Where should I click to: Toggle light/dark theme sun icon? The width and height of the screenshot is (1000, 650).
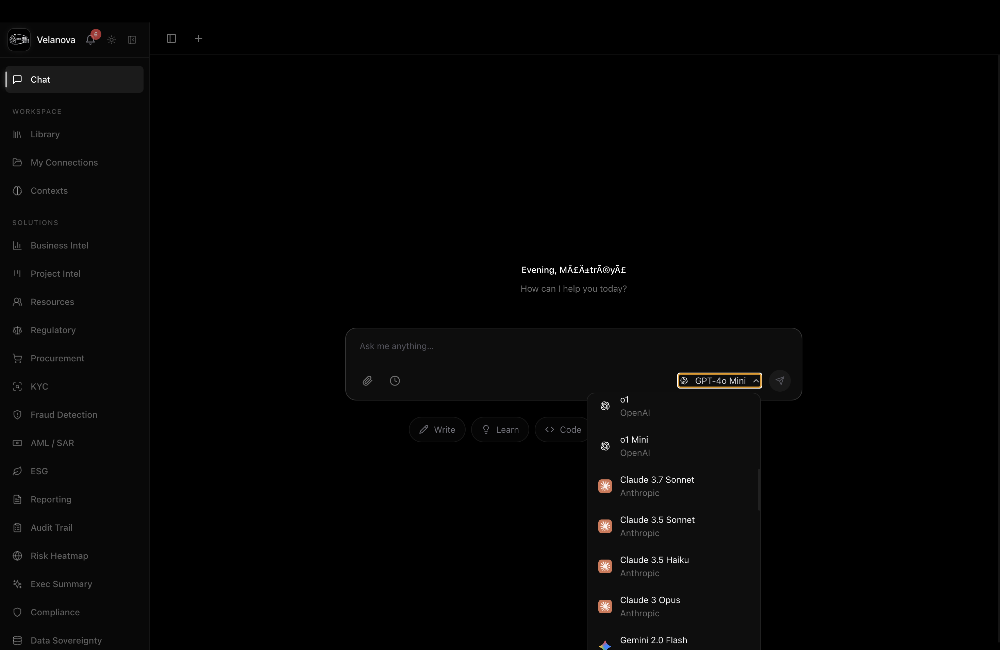coord(111,40)
